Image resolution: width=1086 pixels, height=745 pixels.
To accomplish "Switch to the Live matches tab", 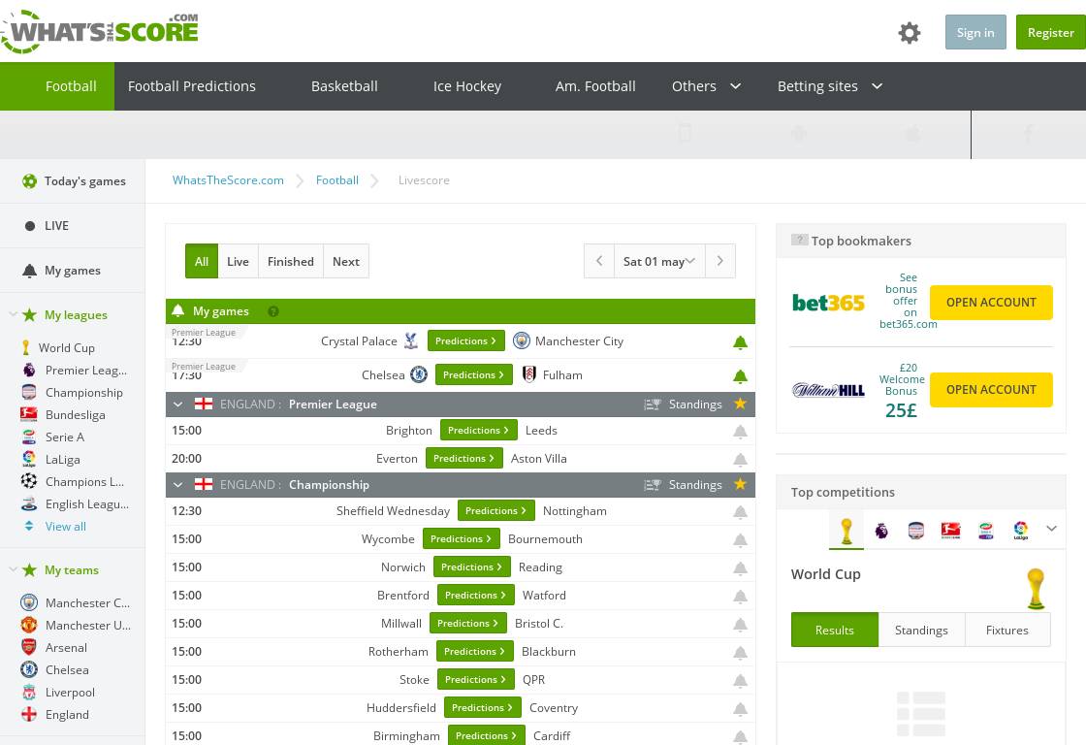I will coord(238,261).
